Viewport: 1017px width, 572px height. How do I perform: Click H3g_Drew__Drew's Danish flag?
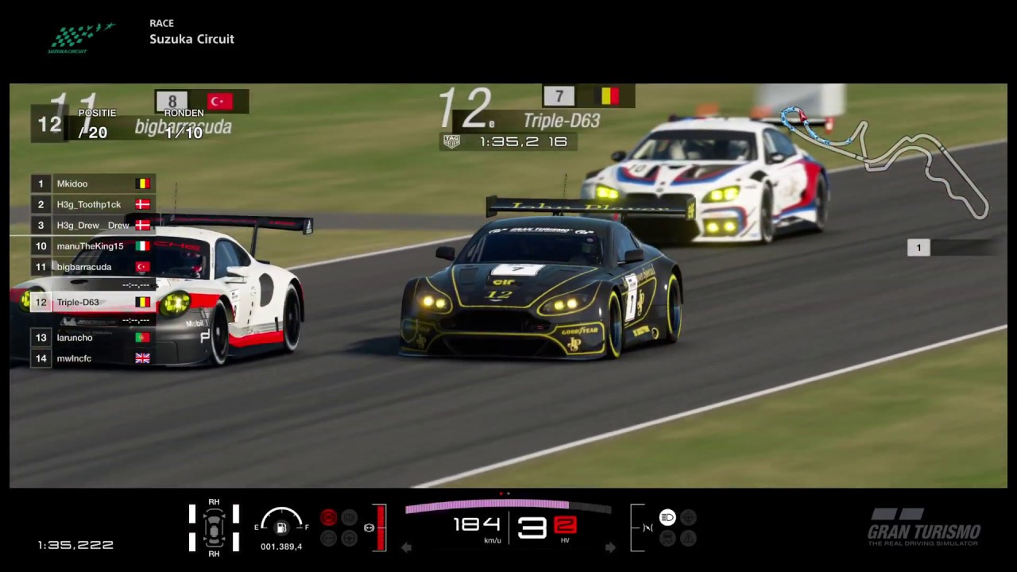point(143,225)
